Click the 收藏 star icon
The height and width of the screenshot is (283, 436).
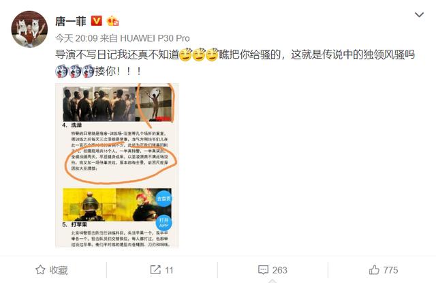40,270
